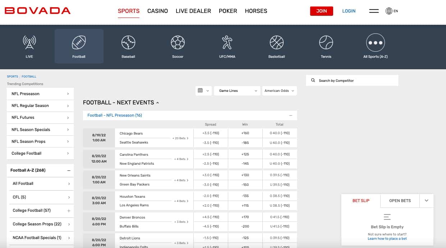Bet Seattle Seahawks win -185
Image resolution: width=446 pixels, height=248 pixels.
point(245,142)
